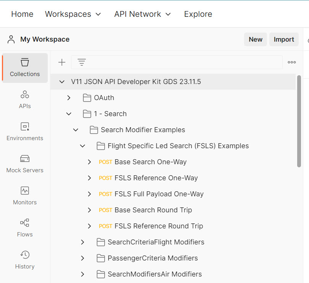Viewport: 309px width, 283px height.
Task: Expand the OAuth folder
Action: 69,98
